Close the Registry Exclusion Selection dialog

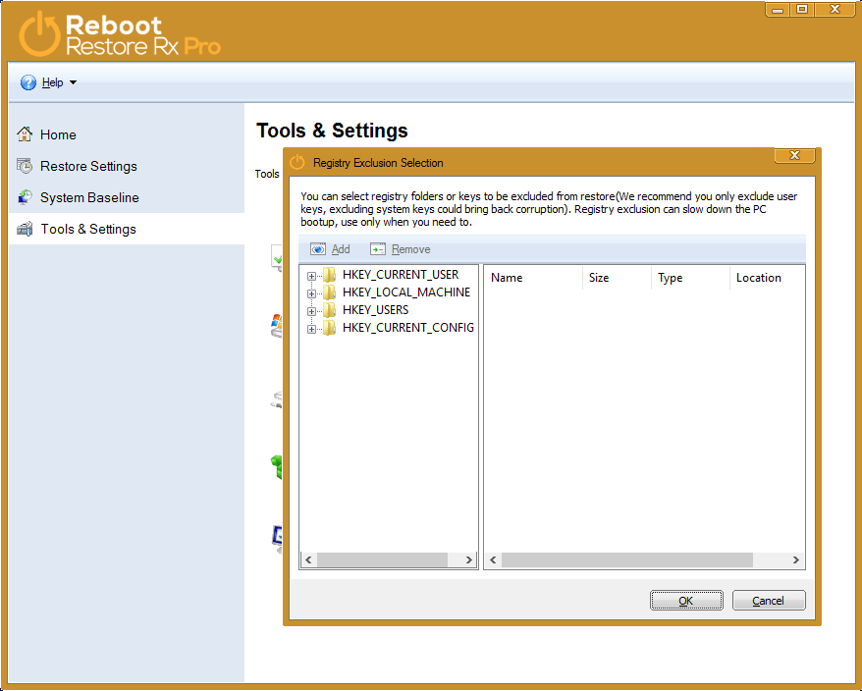coord(794,156)
